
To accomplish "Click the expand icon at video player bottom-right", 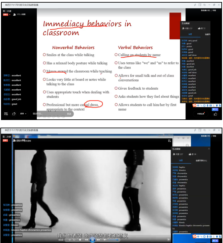I will [x=169, y=240].
